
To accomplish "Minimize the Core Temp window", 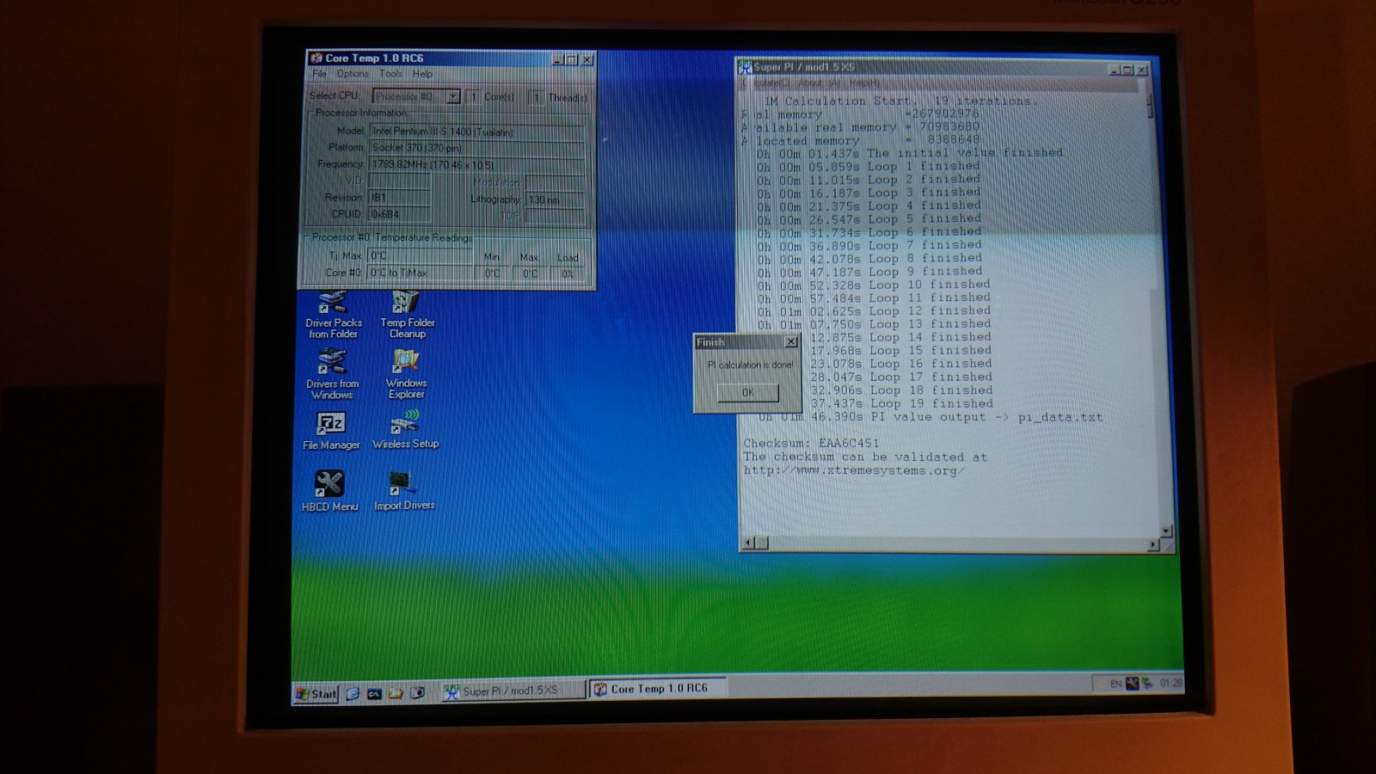I will [557, 59].
